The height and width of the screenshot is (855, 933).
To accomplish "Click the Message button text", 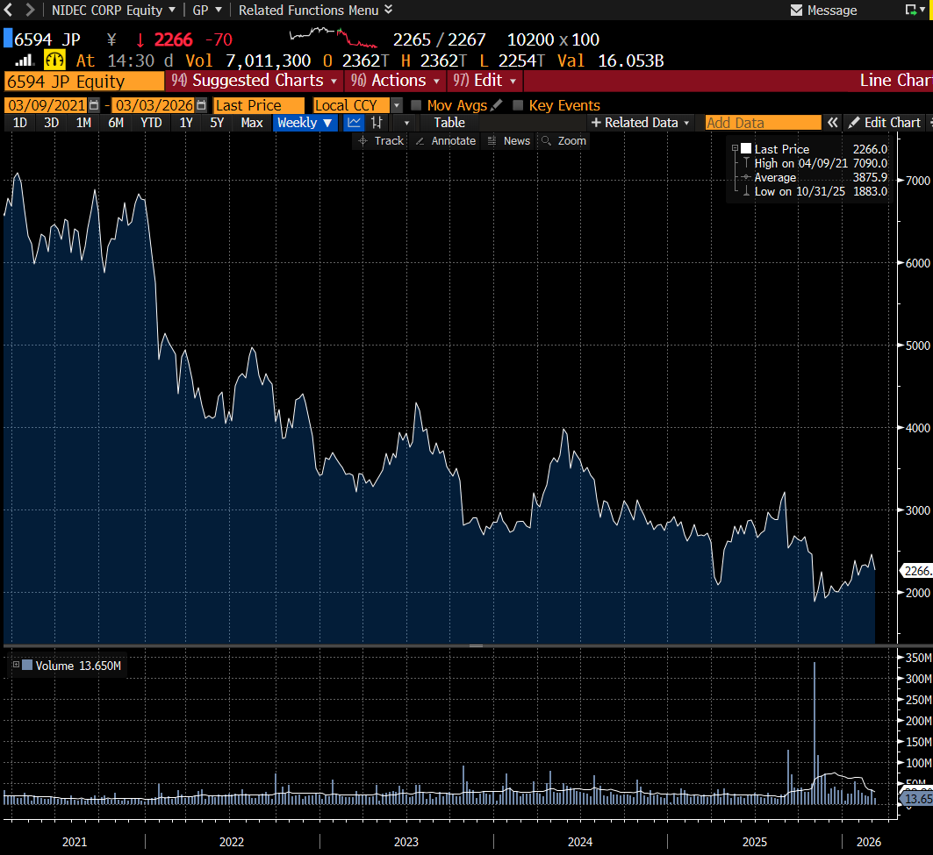I will (x=832, y=11).
